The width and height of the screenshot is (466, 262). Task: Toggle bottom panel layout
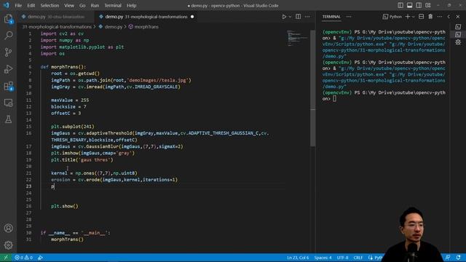point(409,5)
